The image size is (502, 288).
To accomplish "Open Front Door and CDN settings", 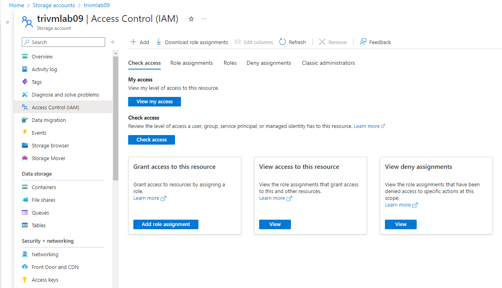I will [55, 267].
